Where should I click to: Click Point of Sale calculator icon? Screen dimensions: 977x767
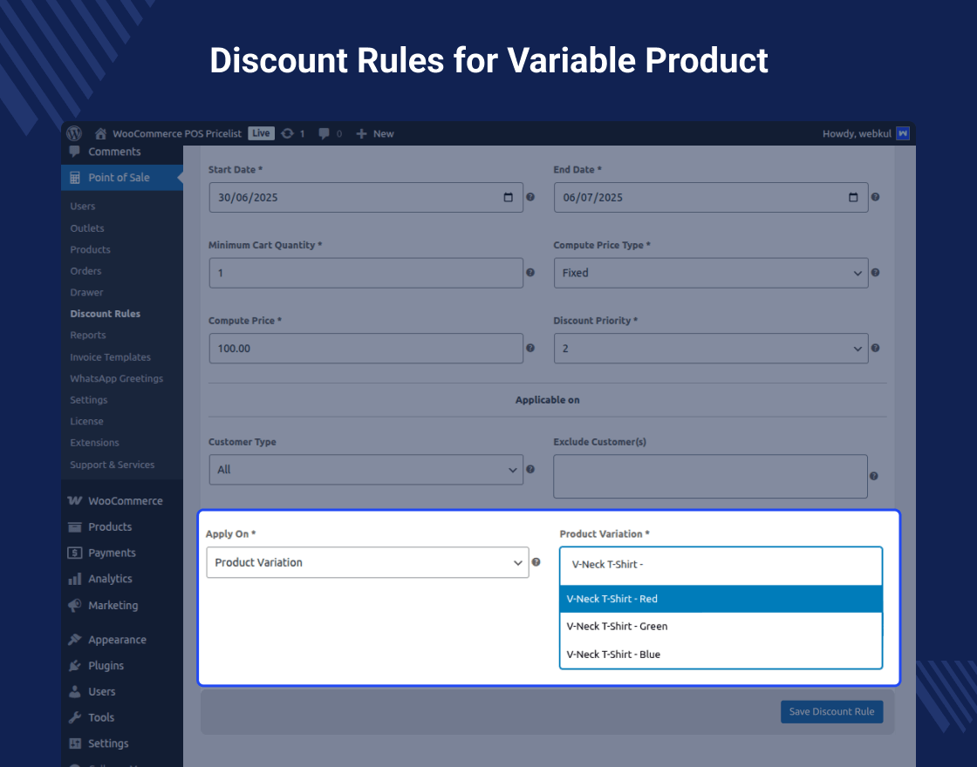tap(75, 178)
